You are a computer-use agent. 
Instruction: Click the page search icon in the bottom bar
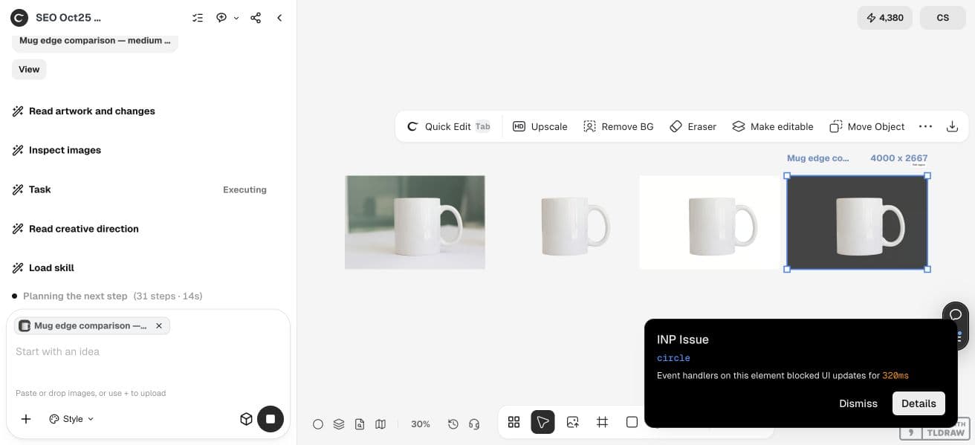pyautogui.click(x=360, y=423)
